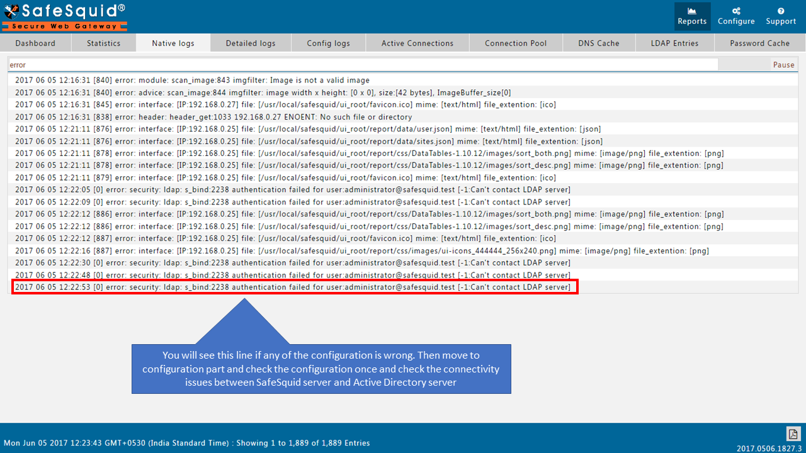This screenshot has width=806, height=453.
Task: Click the SafeSquid logo
Action: (x=64, y=16)
